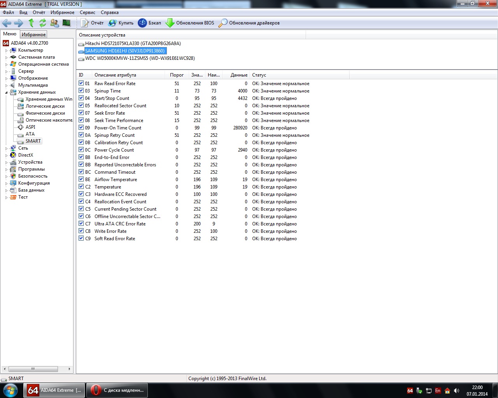Click the AIDA64 v4.00.2700 root icon
This screenshot has width=498, height=398.
tap(6, 43)
